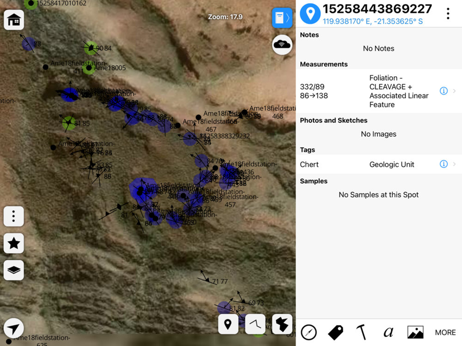The image size is (462, 346).
Task: Select the add polygon spot tool
Action: (282, 324)
